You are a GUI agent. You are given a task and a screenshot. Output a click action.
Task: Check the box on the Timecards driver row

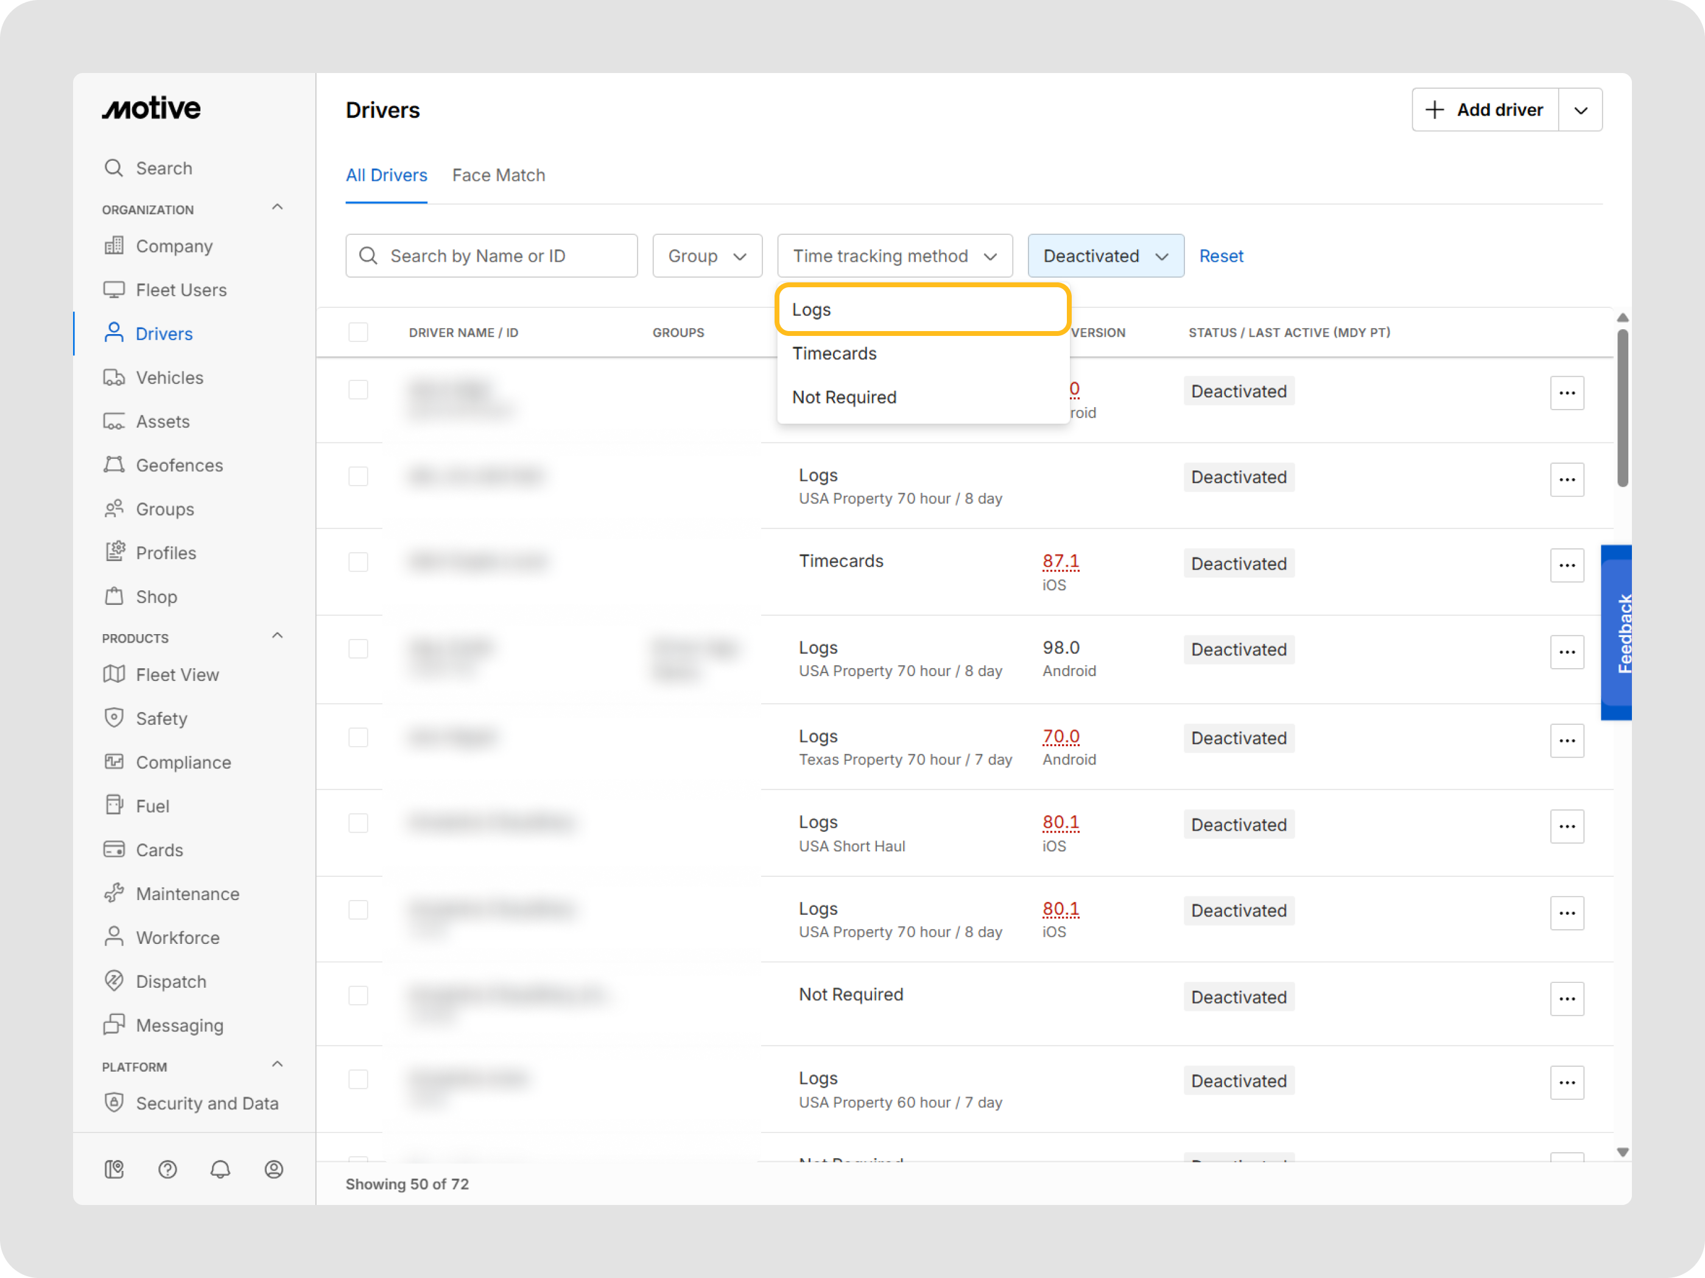tap(359, 562)
